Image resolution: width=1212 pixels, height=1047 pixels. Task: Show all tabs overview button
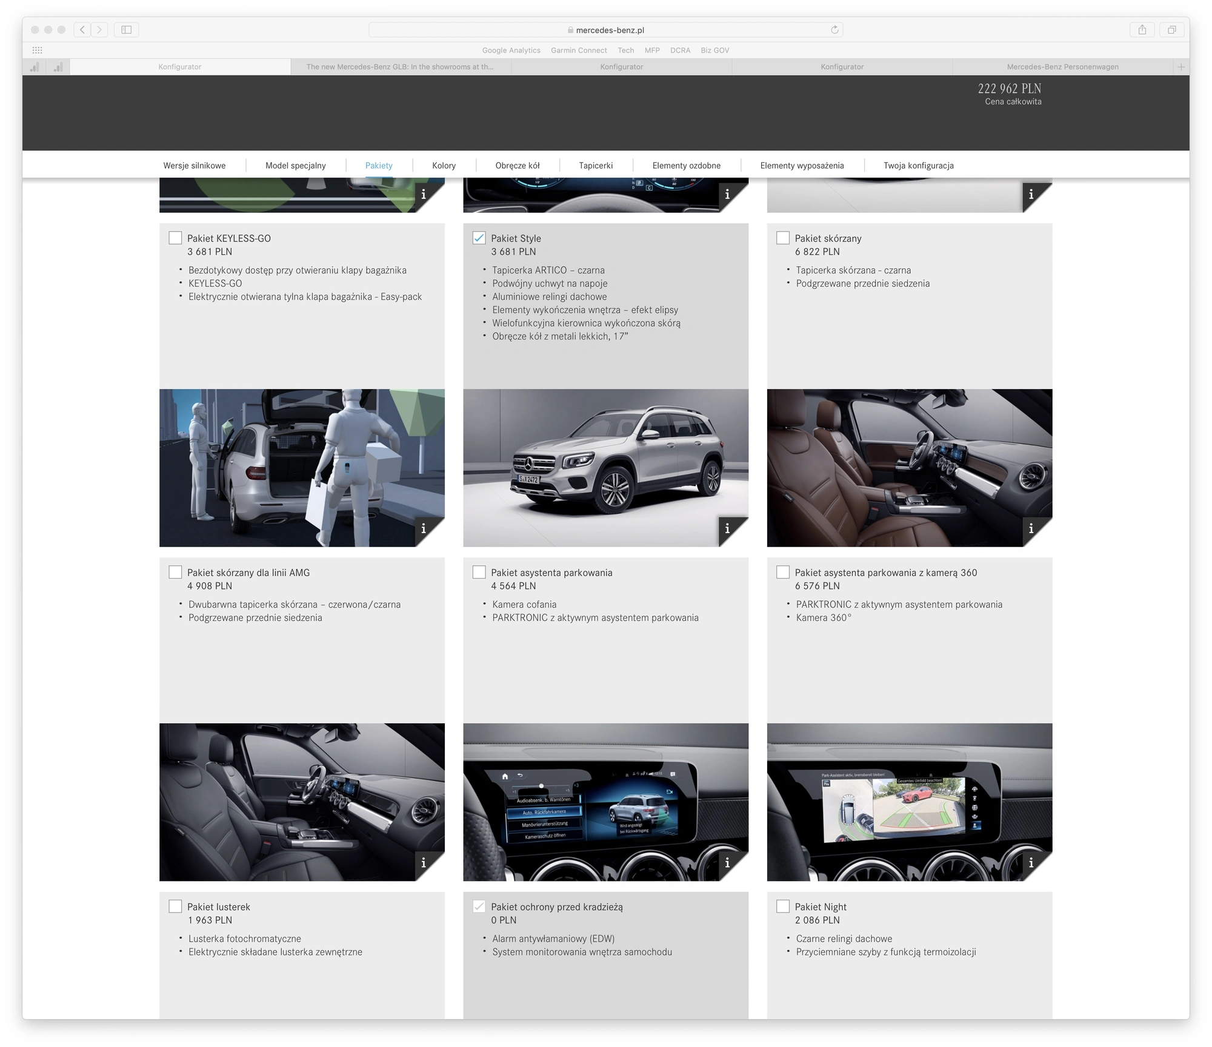coord(1172,30)
